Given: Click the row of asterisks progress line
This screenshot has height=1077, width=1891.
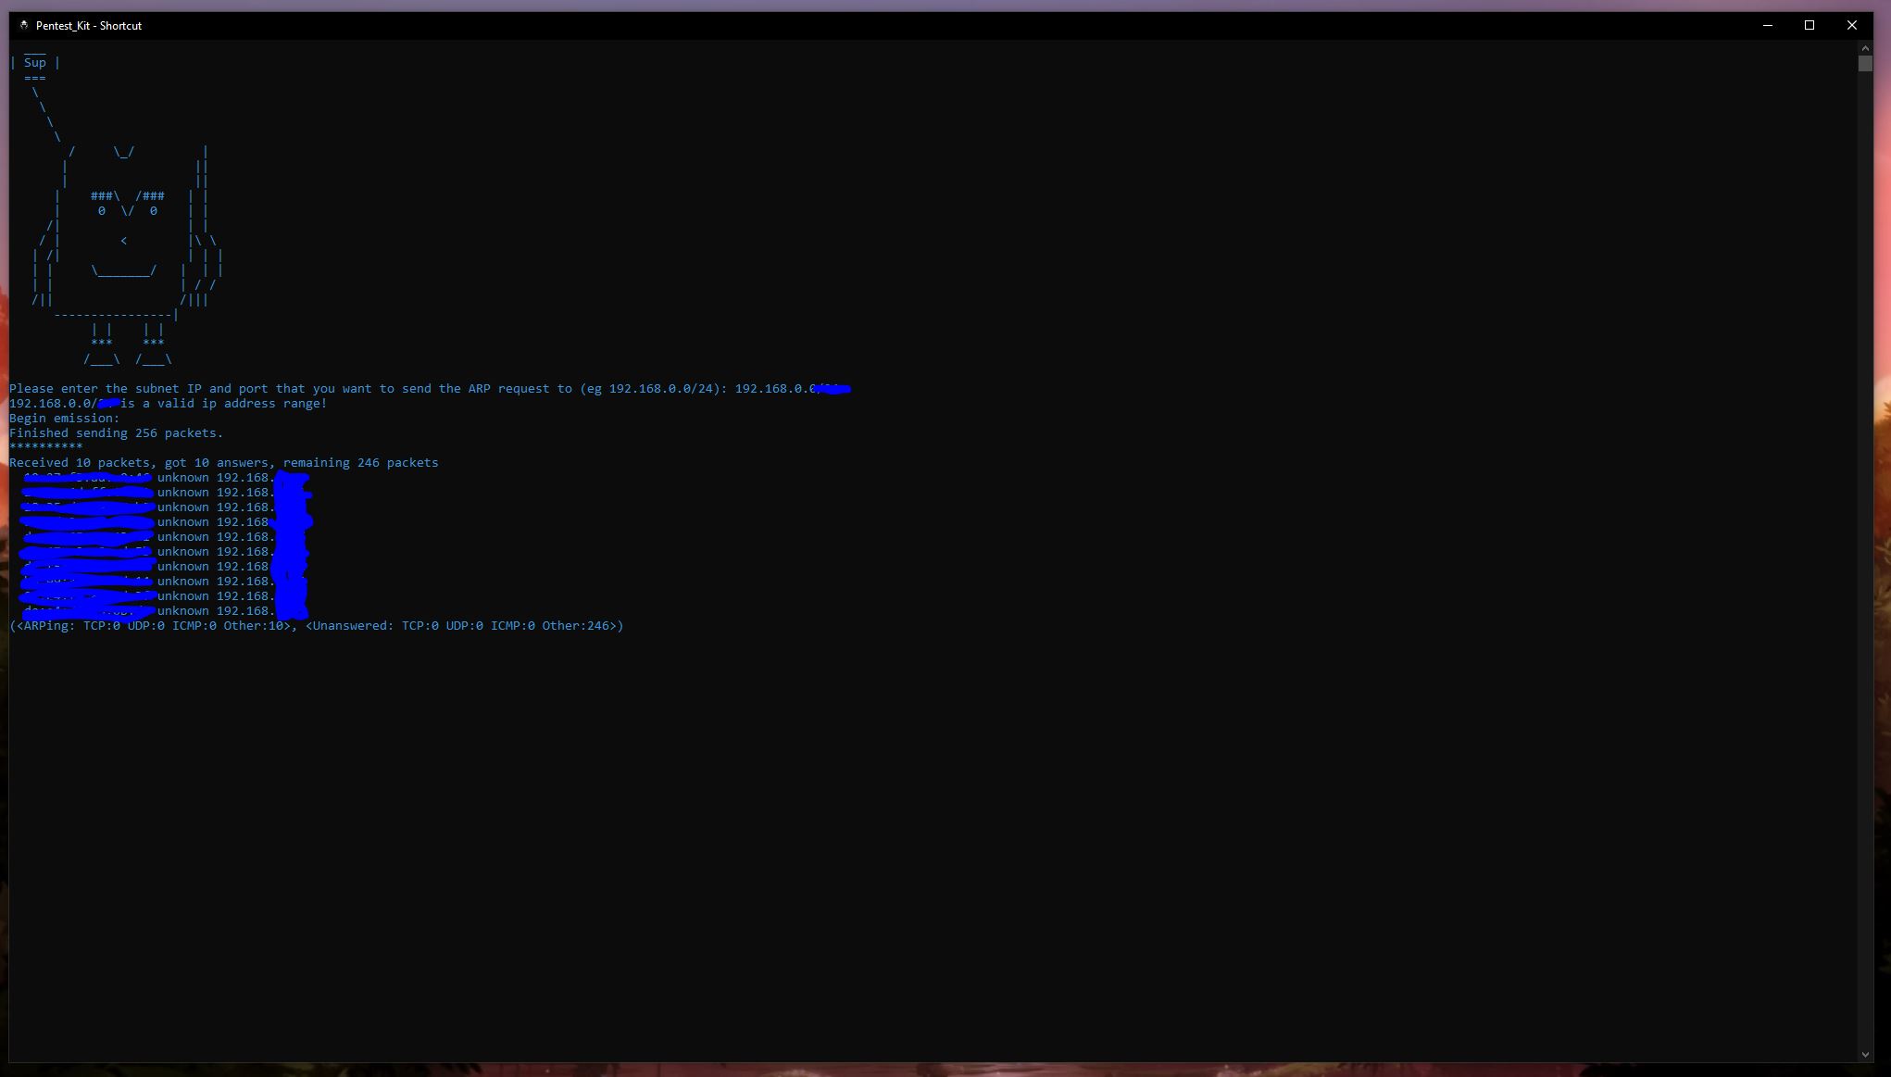Looking at the screenshot, I should [x=45, y=447].
